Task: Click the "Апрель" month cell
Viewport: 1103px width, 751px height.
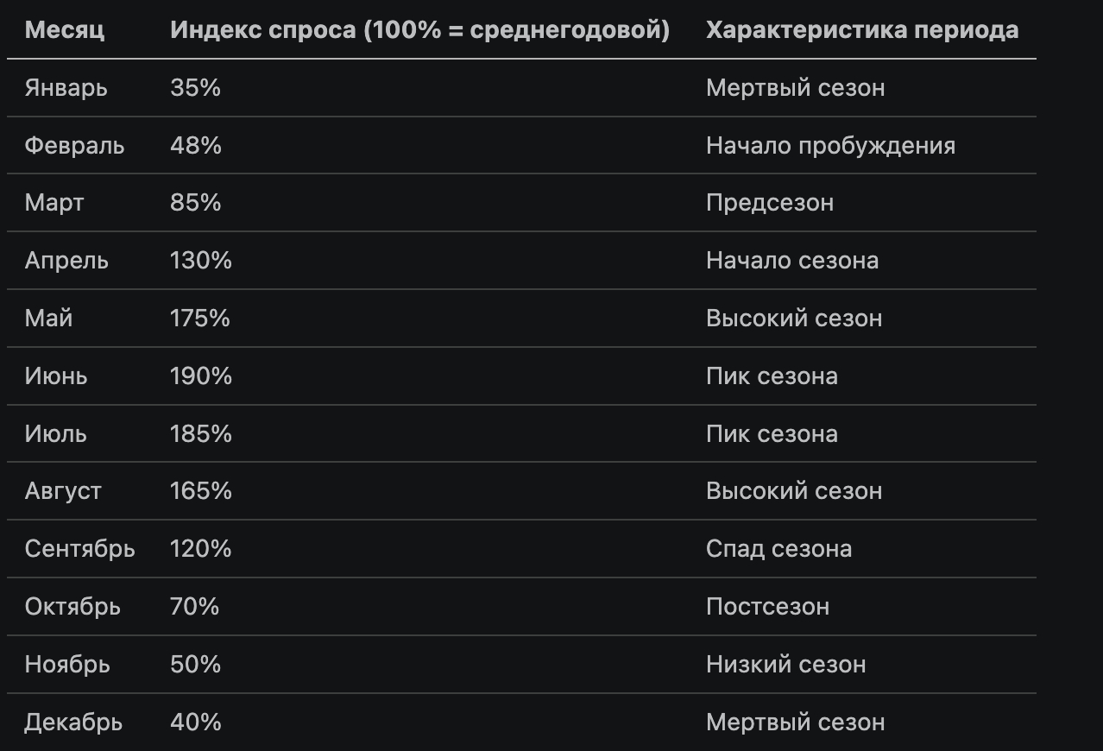Action: (66, 261)
